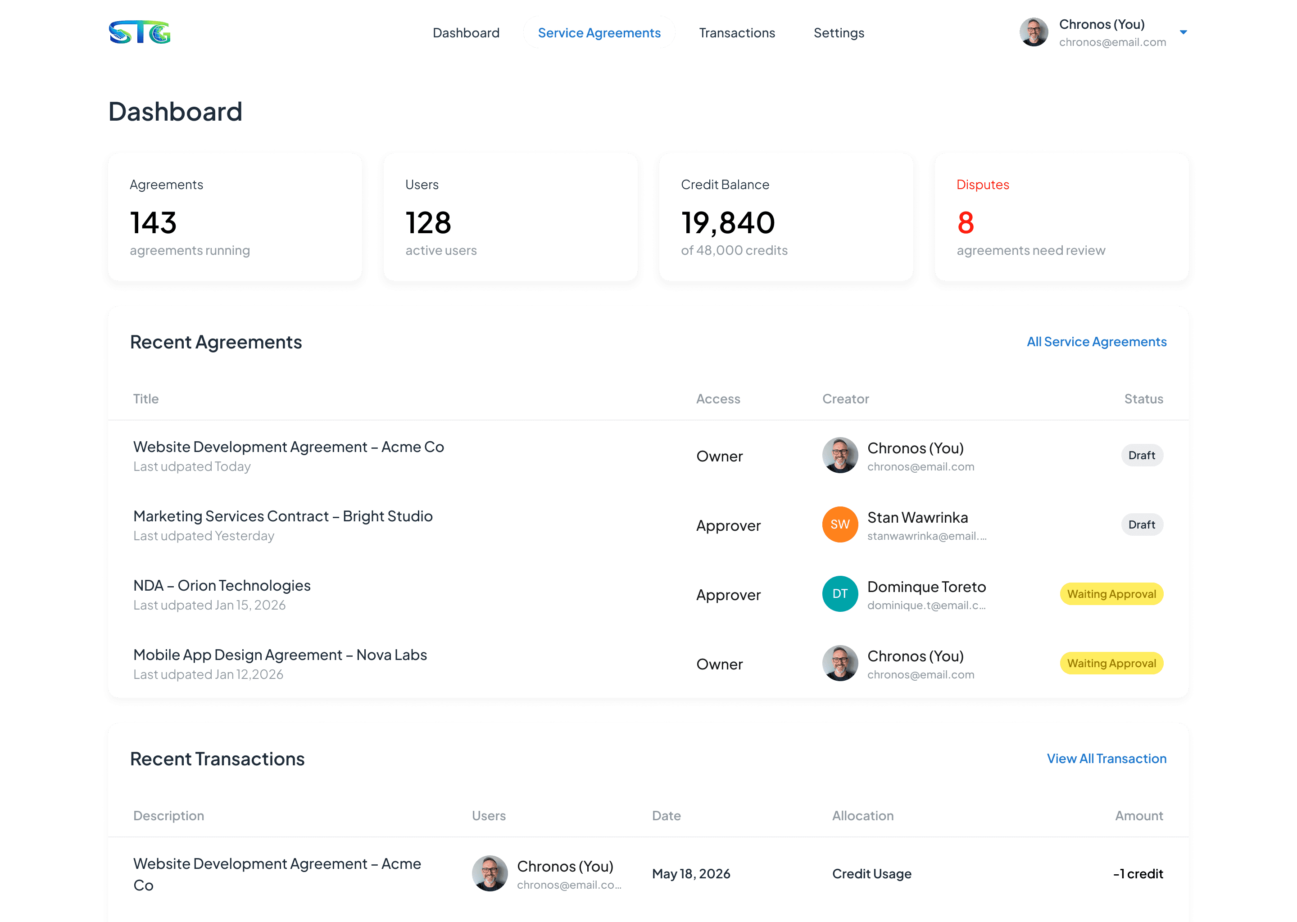The height and width of the screenshot is (922, 1297).
Task: Click Chronos avatar in Recent Transactions row
Action: coord(490,873)
